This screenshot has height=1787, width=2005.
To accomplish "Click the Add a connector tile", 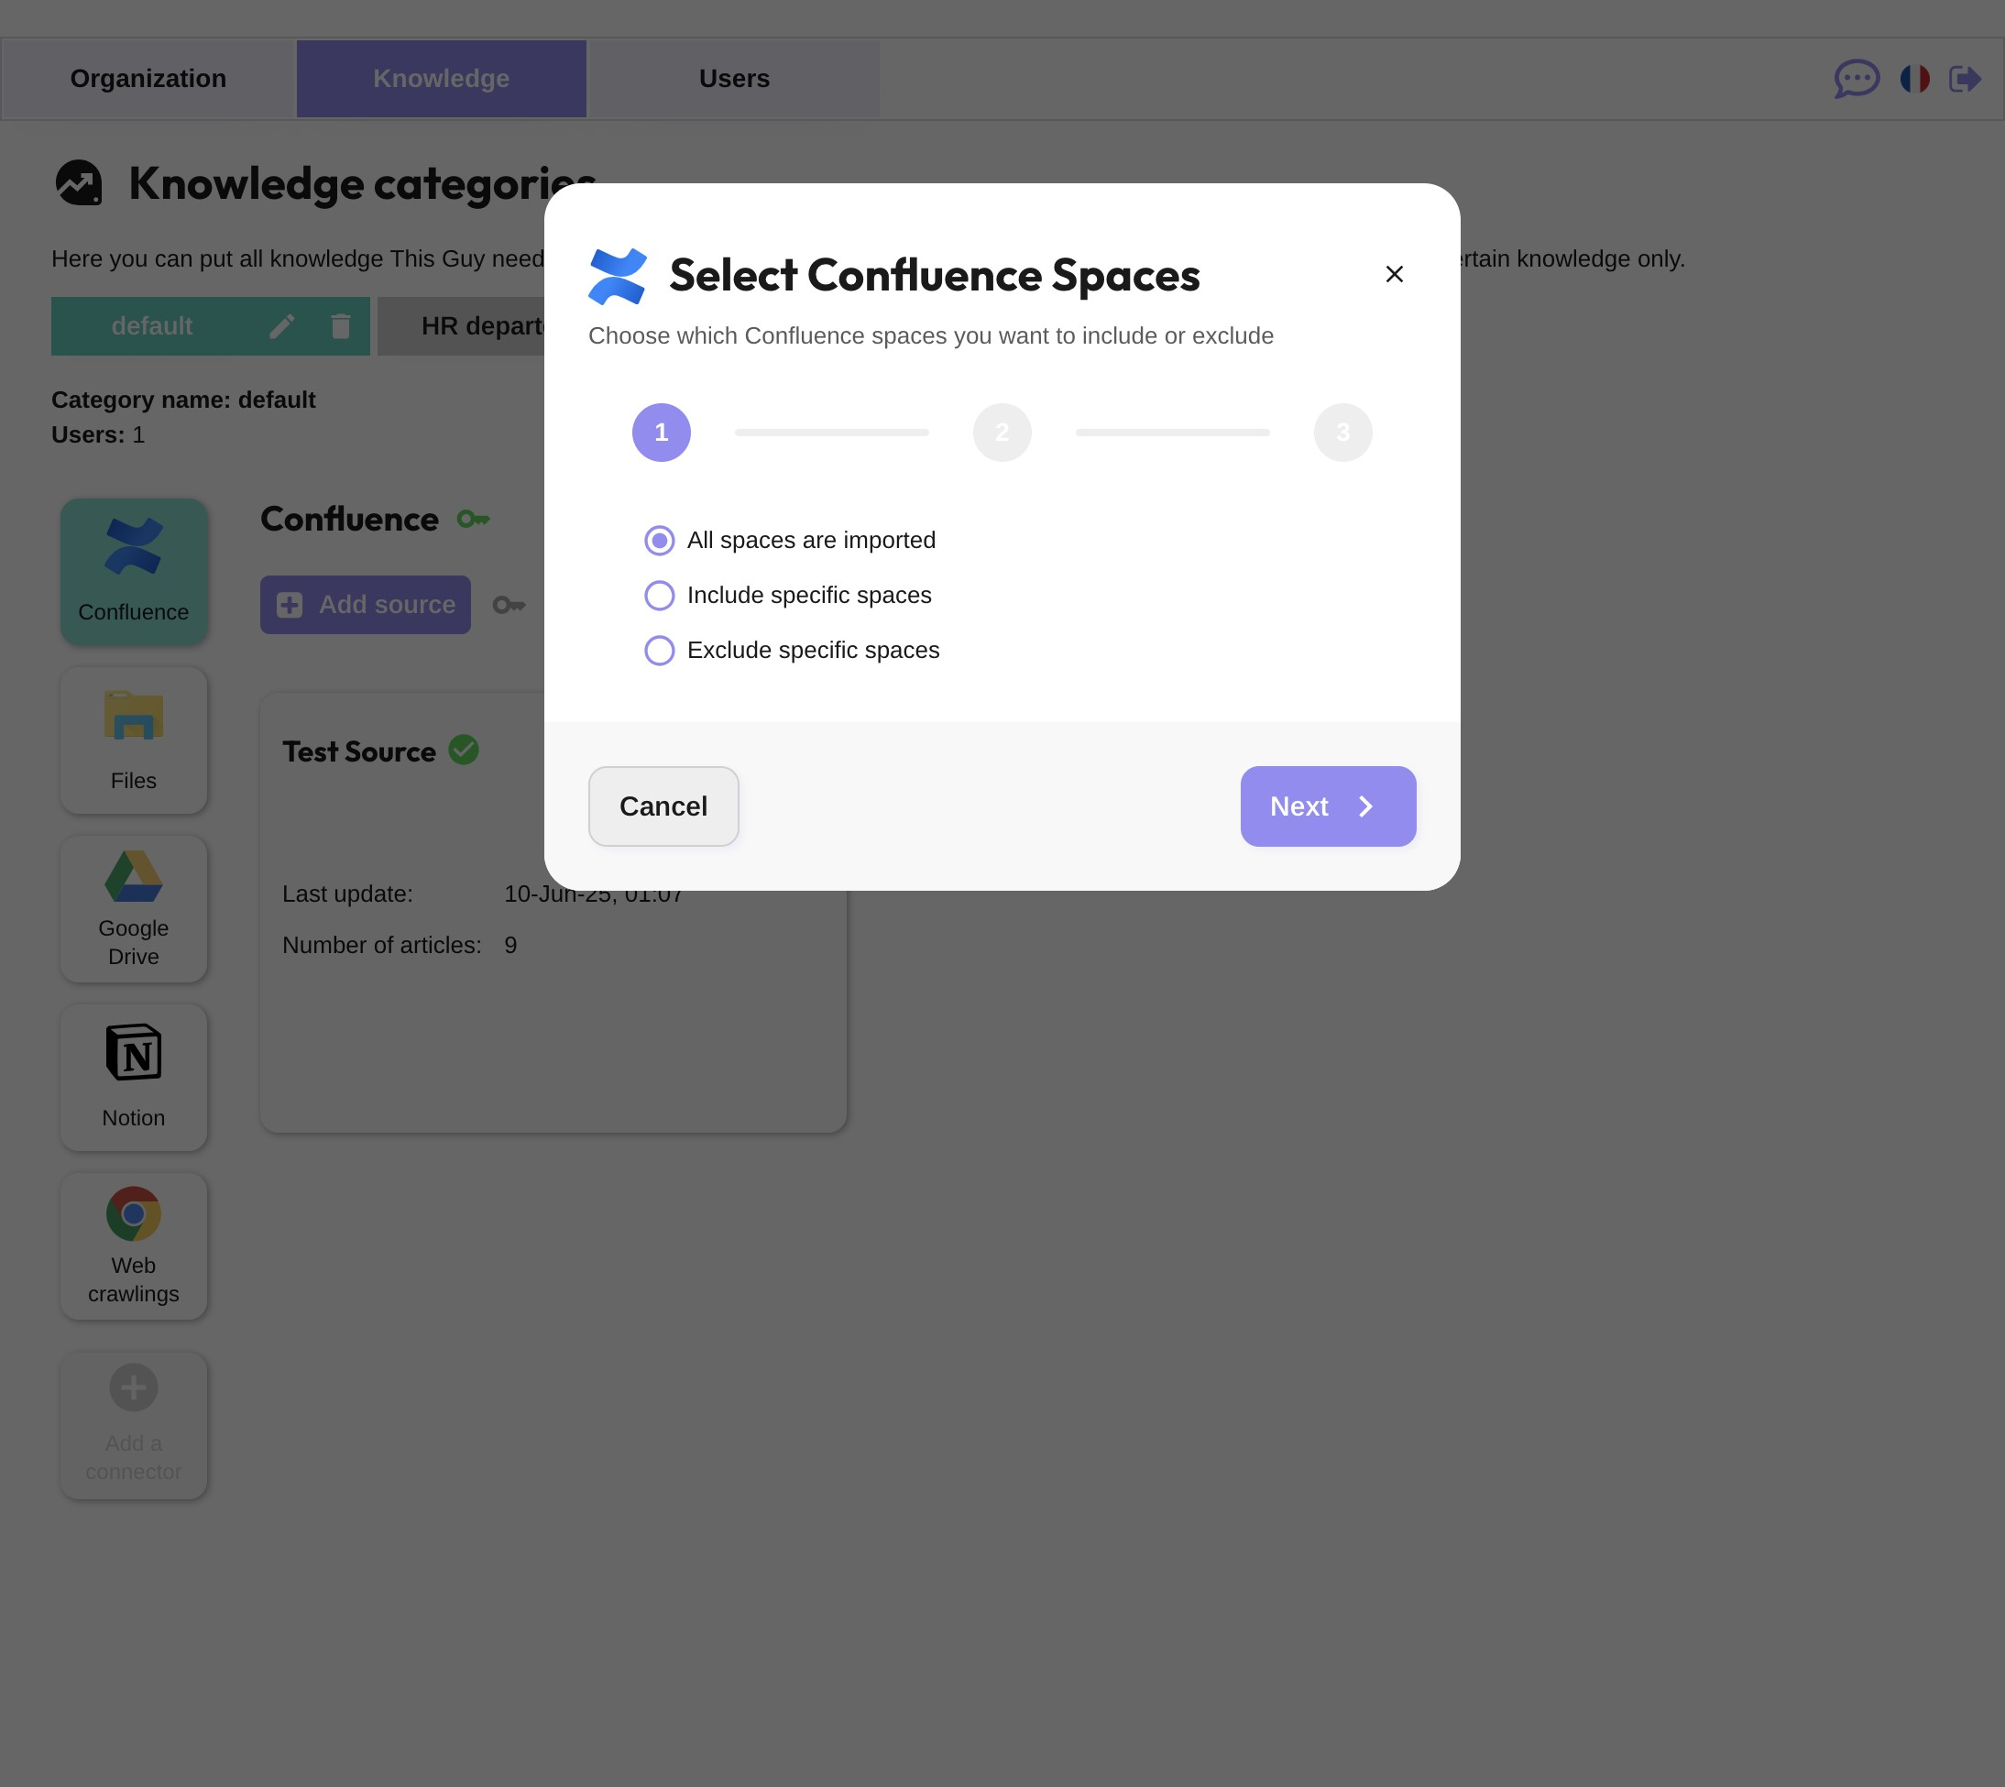I will 134,1425.
